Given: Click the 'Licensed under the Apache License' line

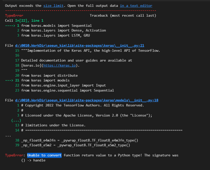Looking at the screenshot, I should pos(87,115).
